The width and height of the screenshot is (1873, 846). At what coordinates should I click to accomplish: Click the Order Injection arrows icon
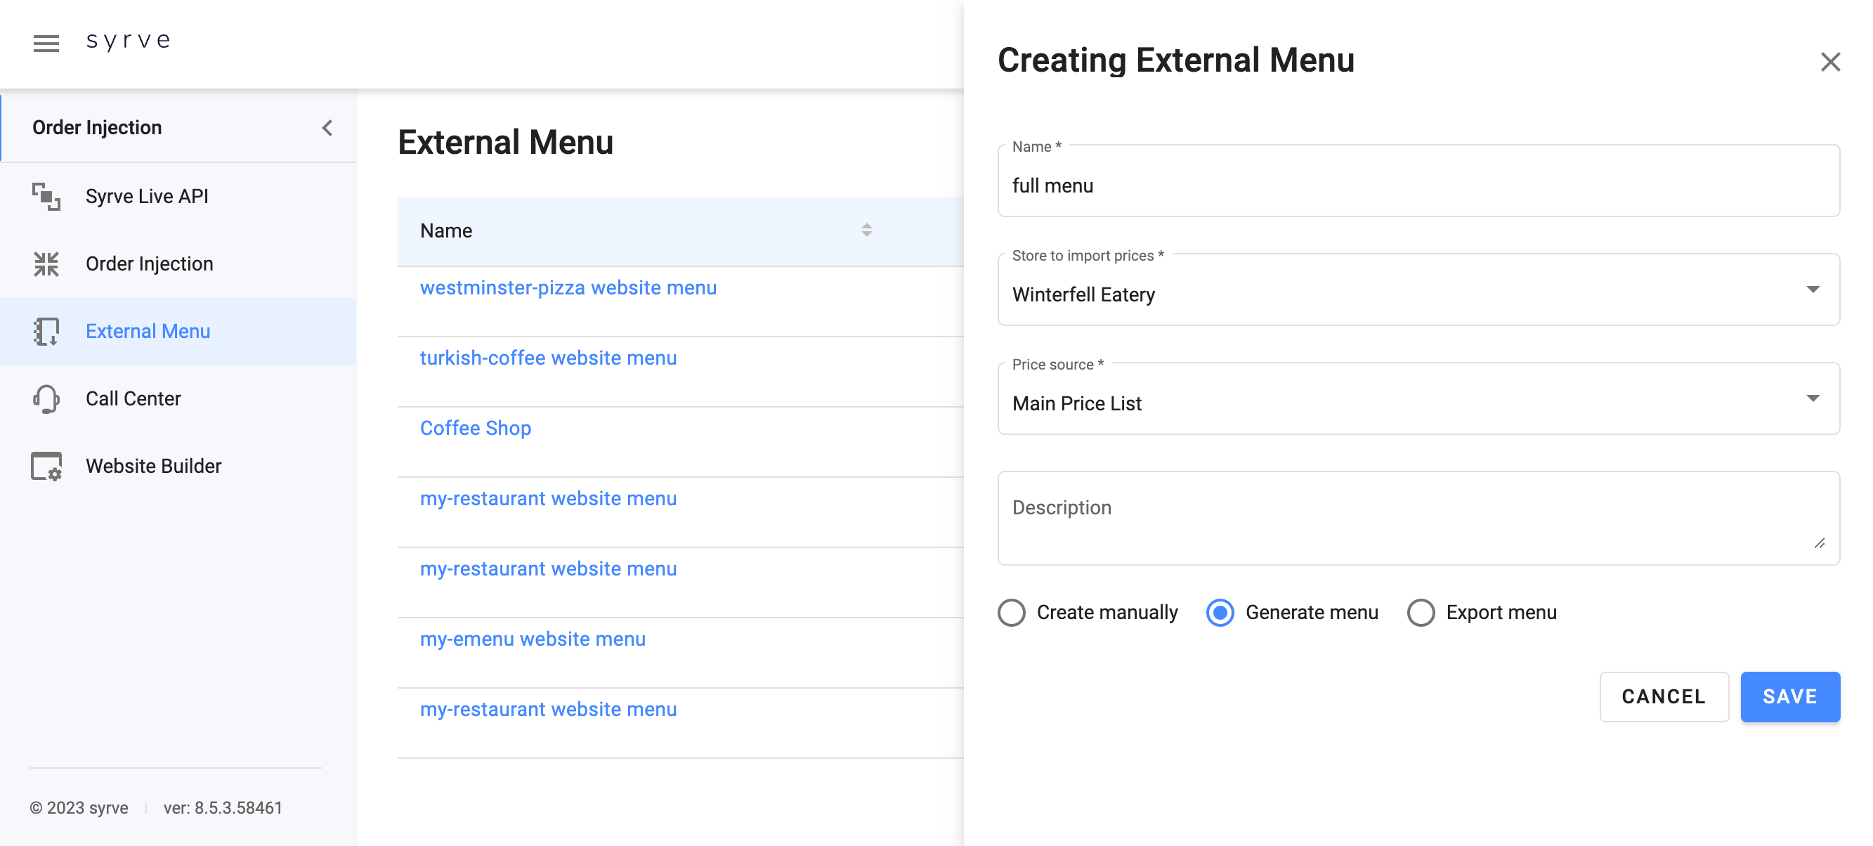point(46,264)
